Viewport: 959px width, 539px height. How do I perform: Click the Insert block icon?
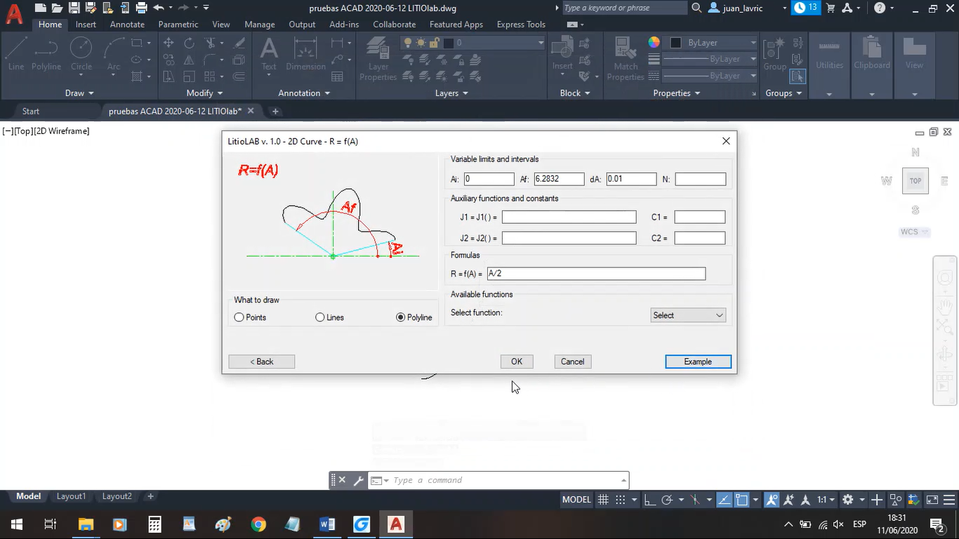[562, 53]
